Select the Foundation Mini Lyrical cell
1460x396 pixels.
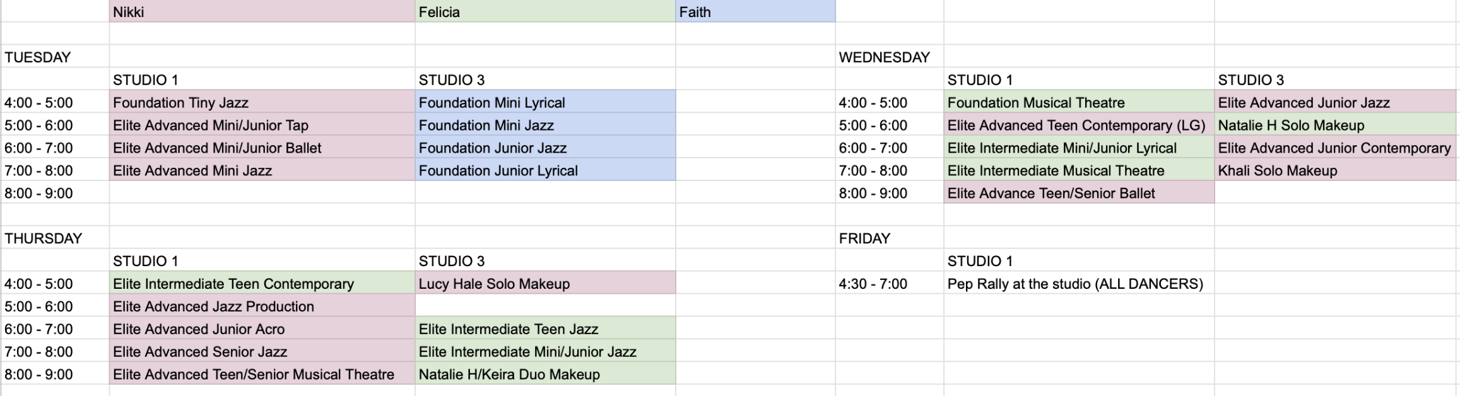(x=545, y=102)
